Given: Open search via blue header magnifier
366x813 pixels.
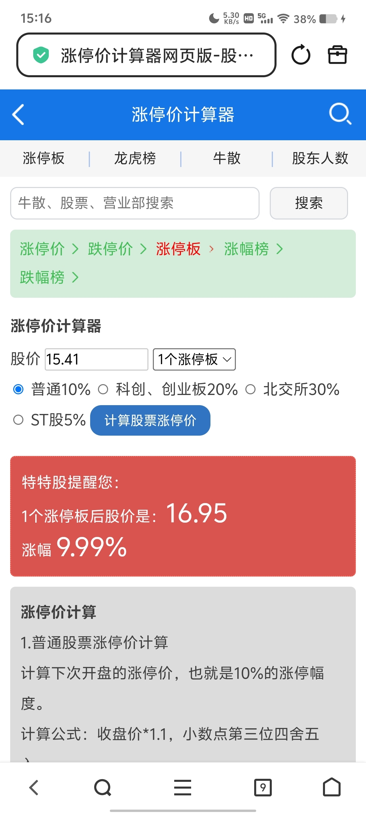Looking at the screenshot, I should (x=340, y=114).
